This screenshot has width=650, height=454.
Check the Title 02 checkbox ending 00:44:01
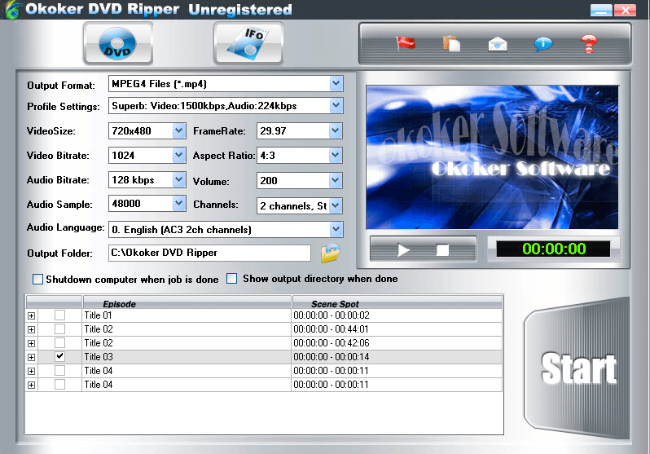coord(59,329)
